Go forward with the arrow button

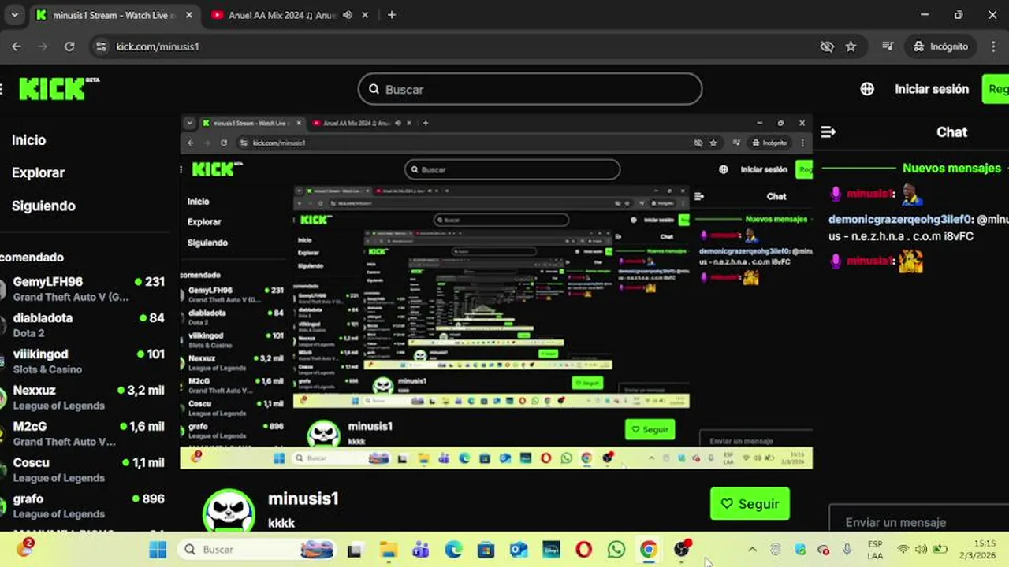43,46
